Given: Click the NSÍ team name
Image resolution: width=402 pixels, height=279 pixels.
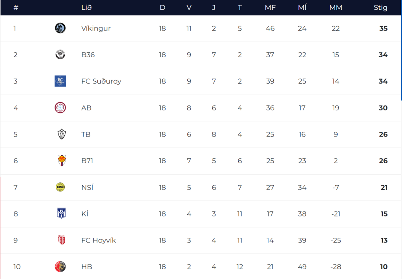Looking at the screenshot, I should point(87,187).
